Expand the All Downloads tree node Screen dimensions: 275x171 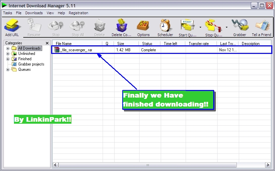point(8,48)
